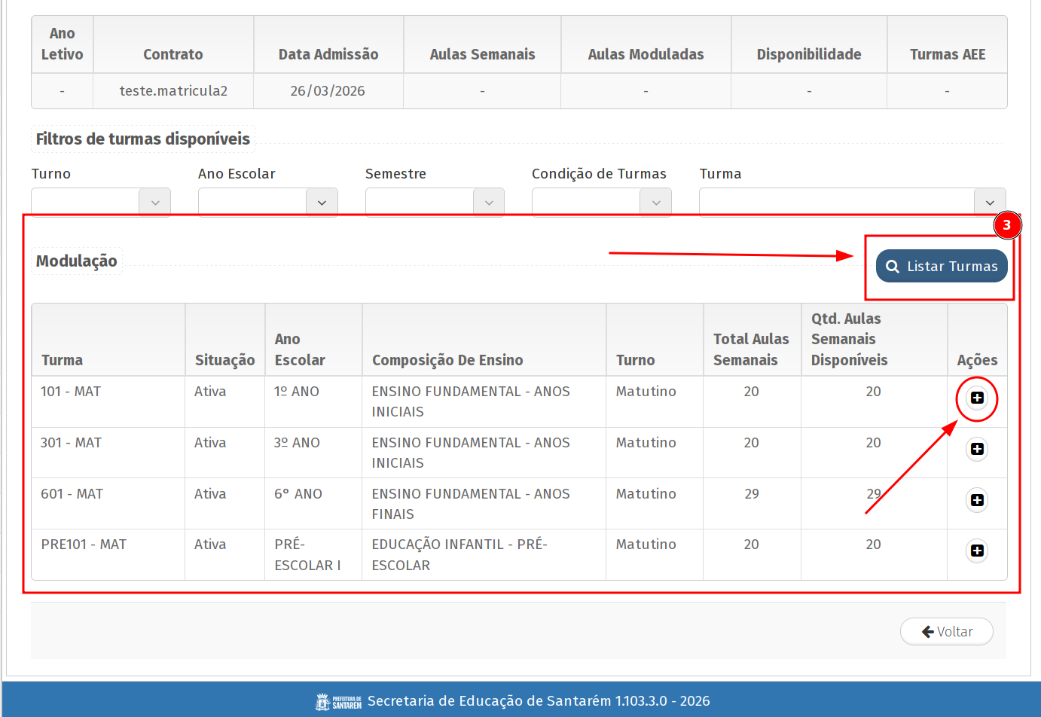Viewport: 1041px width, 717px height.
Task: Click the Qtd. Aulas Semanais Disponíveis header
Action: 849,340
